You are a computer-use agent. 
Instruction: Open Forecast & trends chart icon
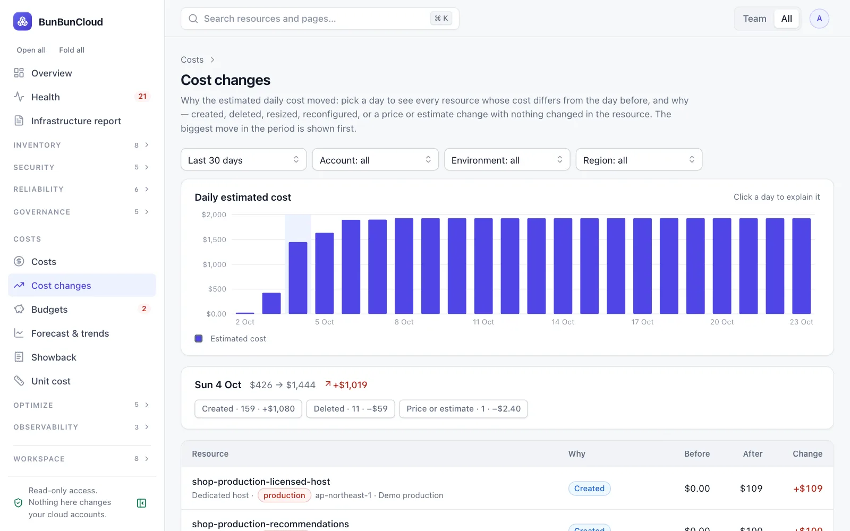point(19,333)
